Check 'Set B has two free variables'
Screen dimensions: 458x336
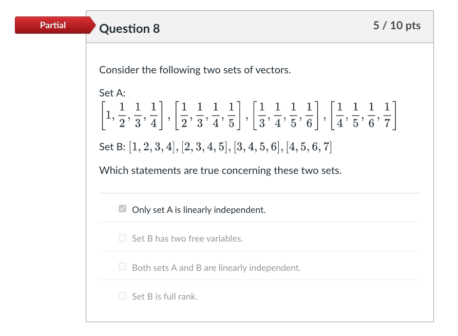122,238
